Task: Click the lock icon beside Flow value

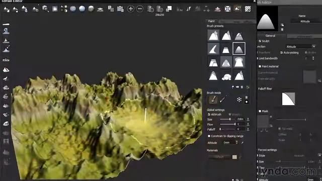Action: coord(248,124)
